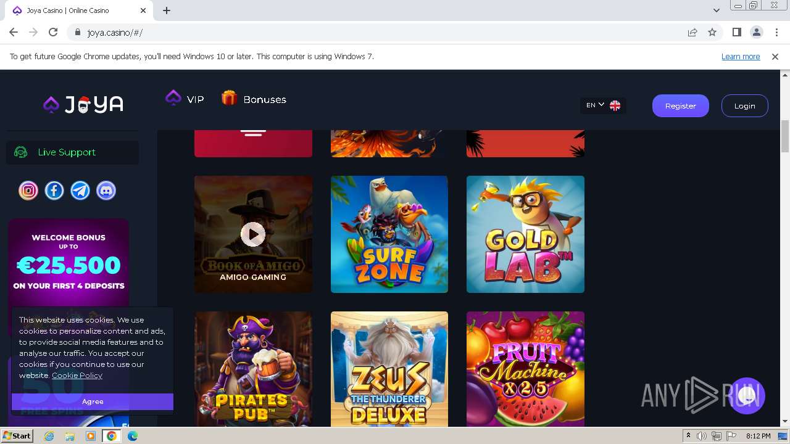Click the Joya logo
This screenshot has width=790, height=444.
tap(83, 104)
